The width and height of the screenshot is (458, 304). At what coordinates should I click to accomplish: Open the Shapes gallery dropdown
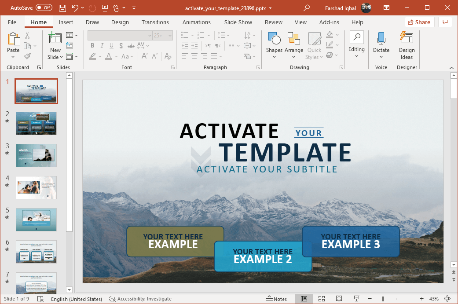pos(274,57)
